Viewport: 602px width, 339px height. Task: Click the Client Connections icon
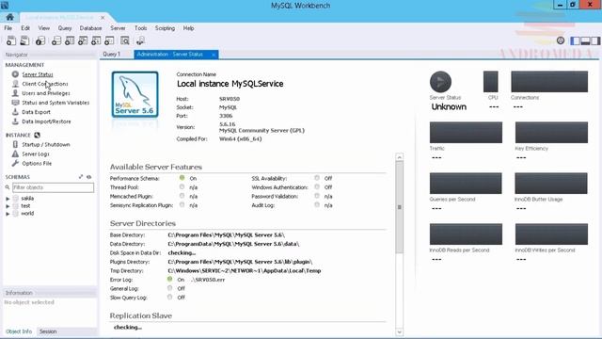tap(15, 84)
